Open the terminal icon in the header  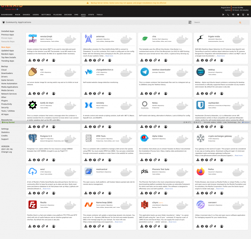(x=228, y=15)
